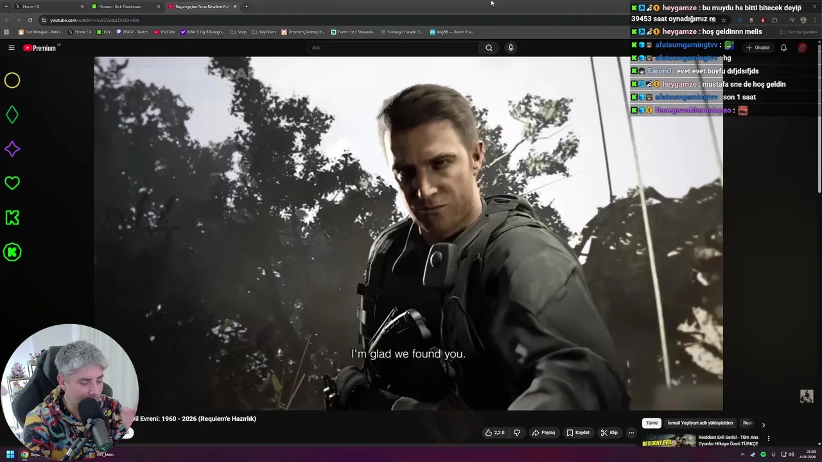
Task: Dislike the video with thumbs-down
Action: [x=517, y=432]
